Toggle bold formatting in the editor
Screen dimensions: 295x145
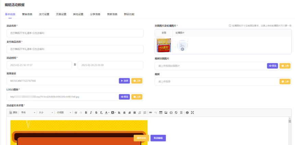click(x=86, y=113)
